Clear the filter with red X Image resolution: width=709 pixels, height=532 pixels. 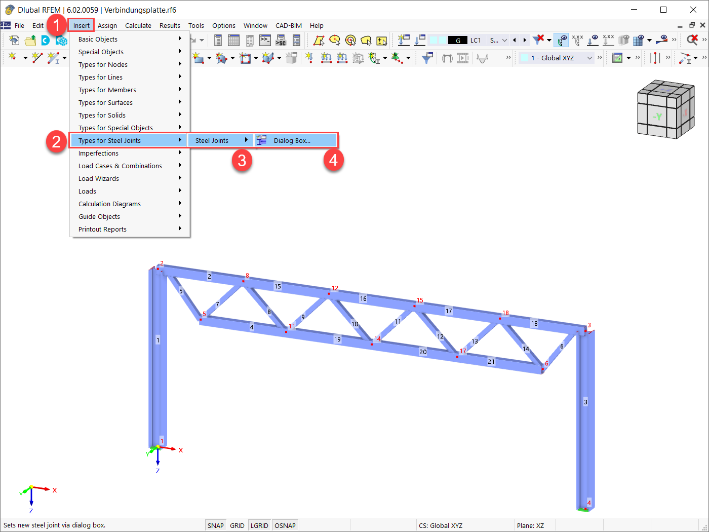click(x=539, y=40)
